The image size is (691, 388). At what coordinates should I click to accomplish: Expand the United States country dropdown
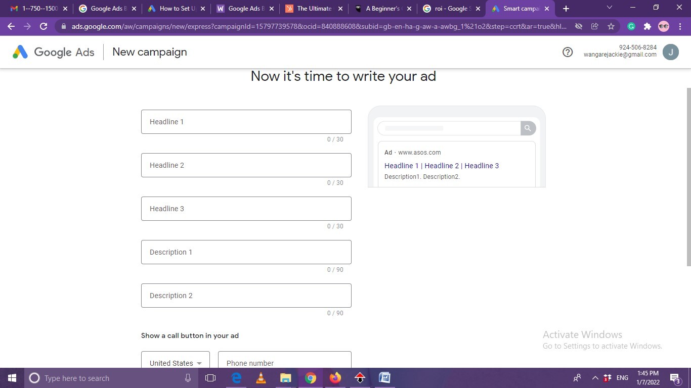click(x=176, y=363)
